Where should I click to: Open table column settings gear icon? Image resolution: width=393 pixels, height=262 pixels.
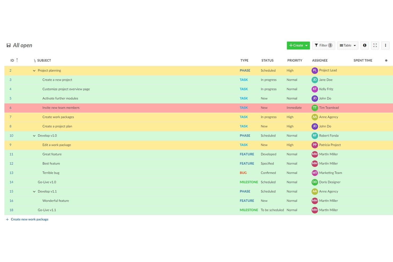[x=386, y=61]
